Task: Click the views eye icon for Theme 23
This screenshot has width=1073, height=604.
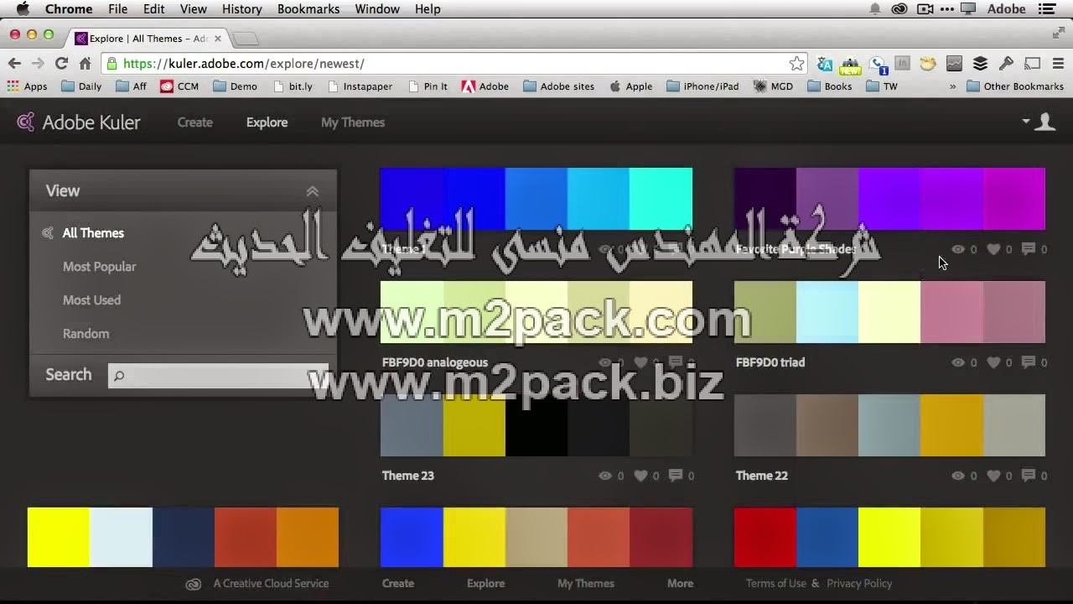Action: pos(605,476)
